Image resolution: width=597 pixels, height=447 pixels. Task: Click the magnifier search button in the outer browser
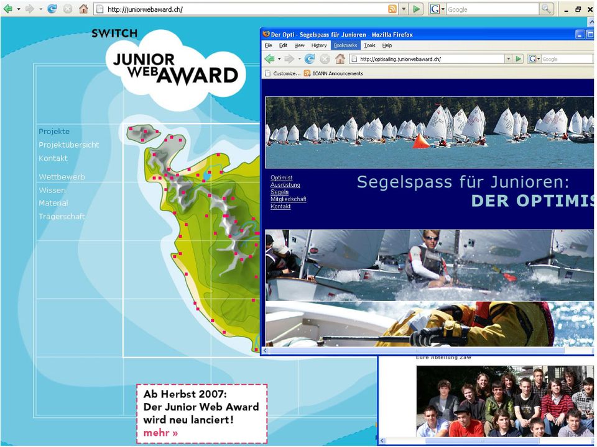point(546,9)
